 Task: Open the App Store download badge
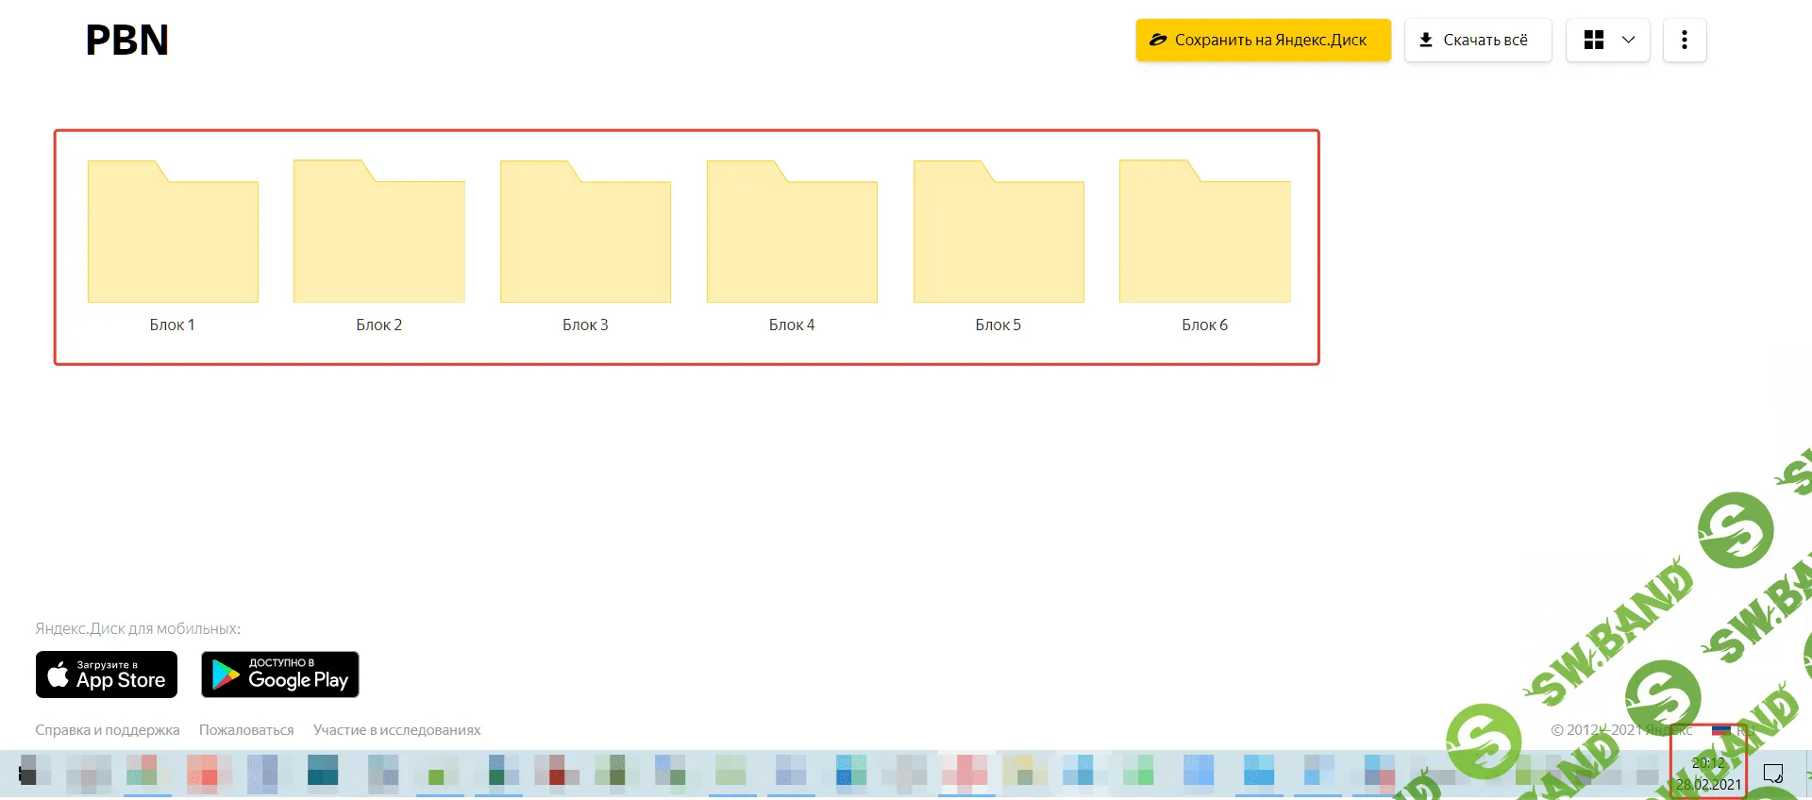tap(107, 675)
